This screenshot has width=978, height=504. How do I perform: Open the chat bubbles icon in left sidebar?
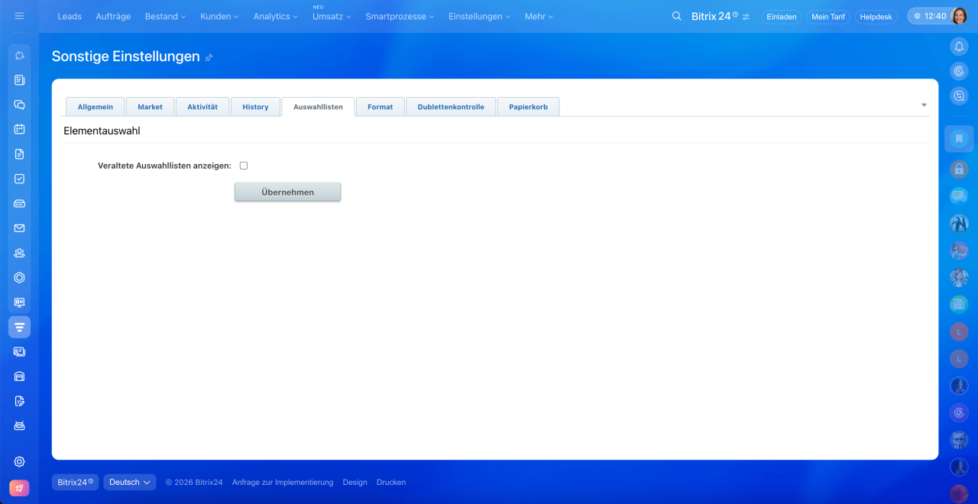(x=19, y=105)
